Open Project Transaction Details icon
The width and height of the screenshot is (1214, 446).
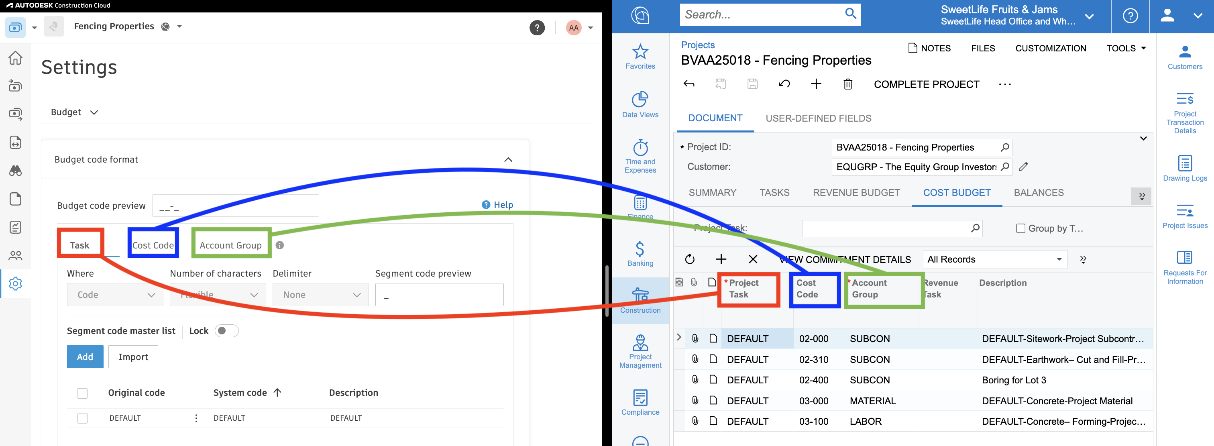click(1184, 100)
